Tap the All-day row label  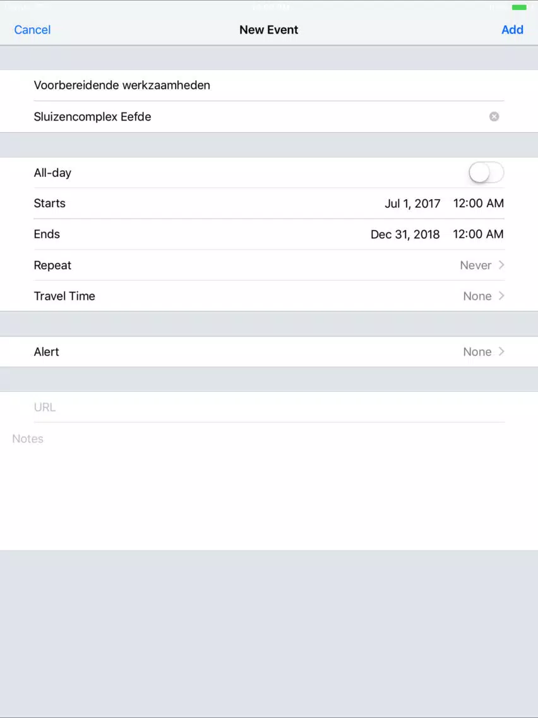pos(52,173)
